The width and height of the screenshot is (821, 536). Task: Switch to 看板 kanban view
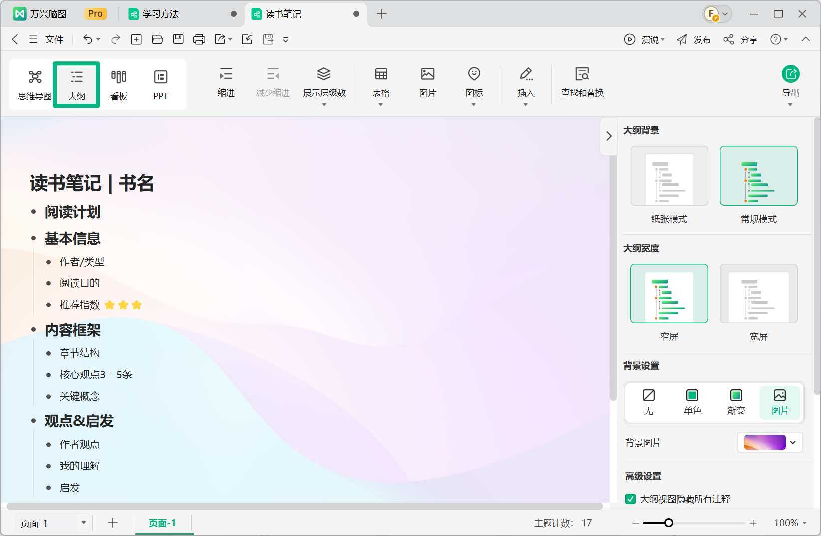click(x=119, y=85)
